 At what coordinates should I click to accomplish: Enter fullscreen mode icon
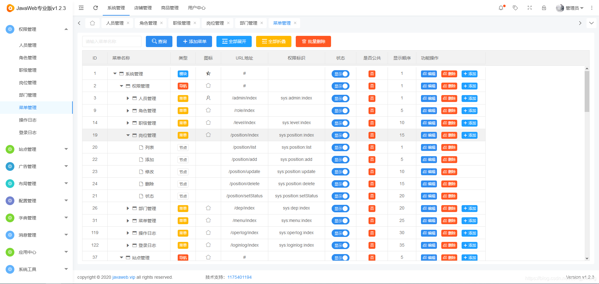pos(530,8)
